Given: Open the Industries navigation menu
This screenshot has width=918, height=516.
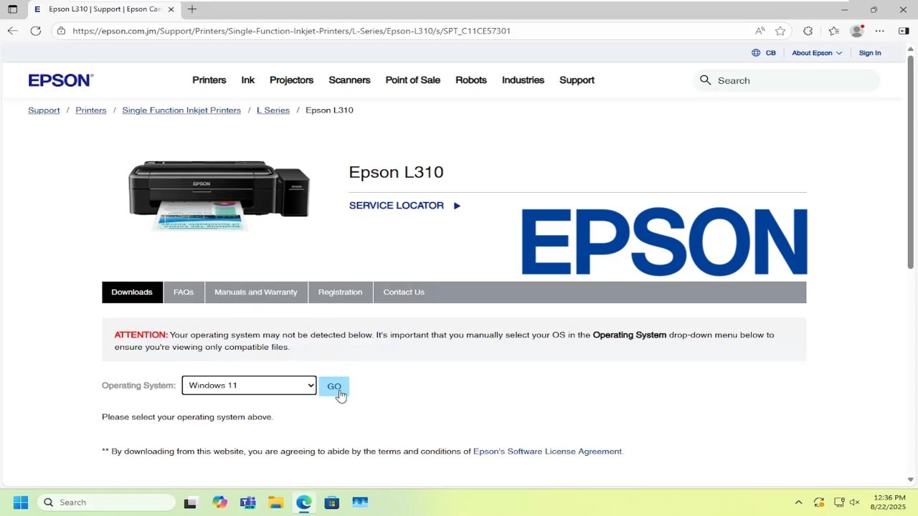Looking at the screenshot, I should [x=523, y=80].
